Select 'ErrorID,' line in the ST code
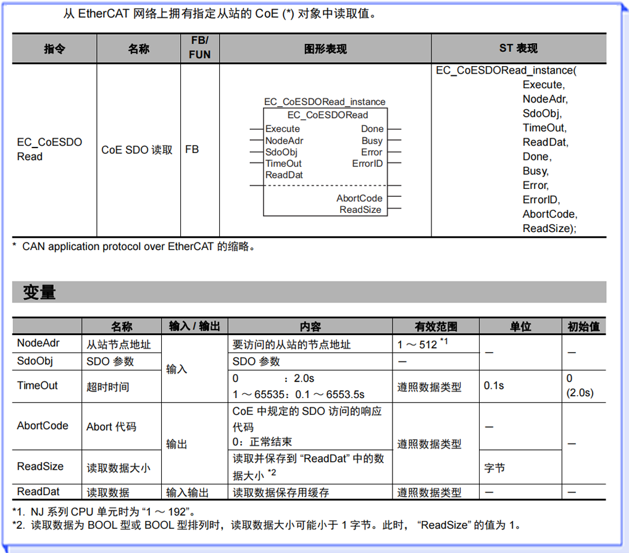 (541, 200)
